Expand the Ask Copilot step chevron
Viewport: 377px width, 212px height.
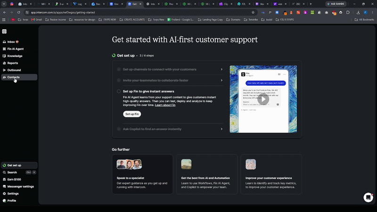221,129
